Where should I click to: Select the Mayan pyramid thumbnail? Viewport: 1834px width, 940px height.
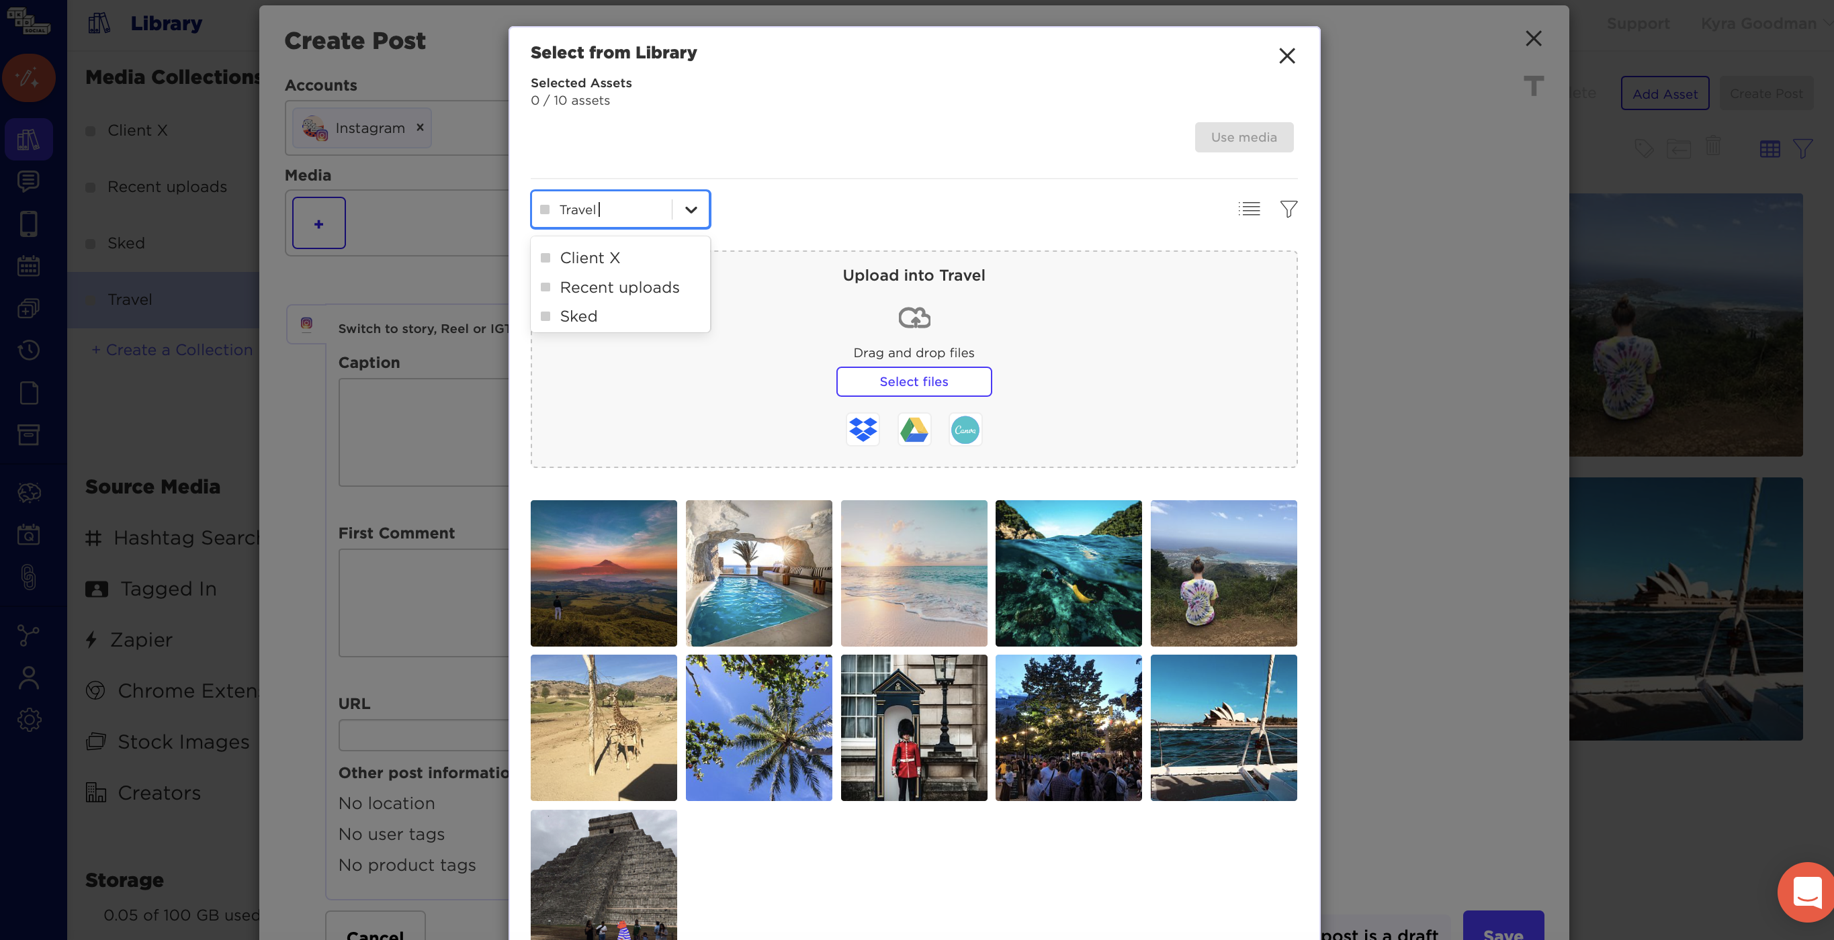(x=604, y=876)
